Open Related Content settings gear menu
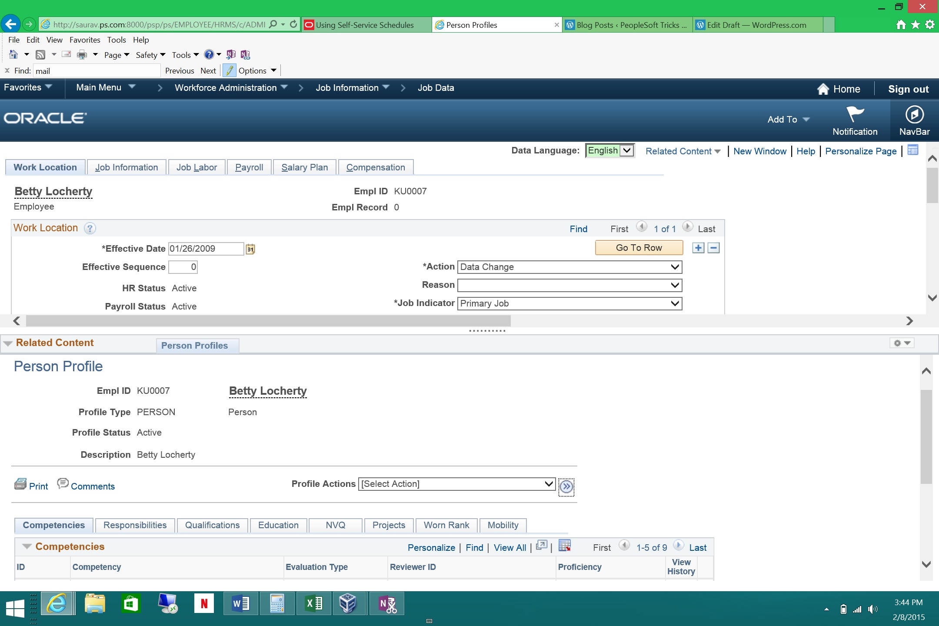The width and height of the screenshot is (939, 626). click(x=902, y=343)
